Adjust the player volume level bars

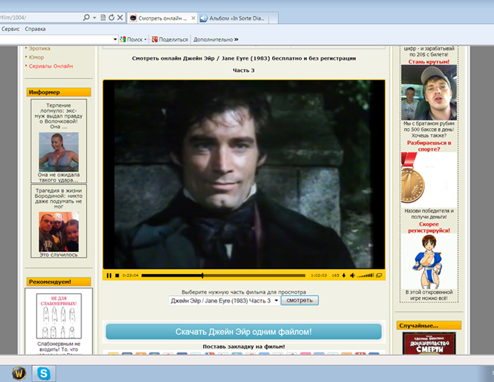[x=366, y=275]
